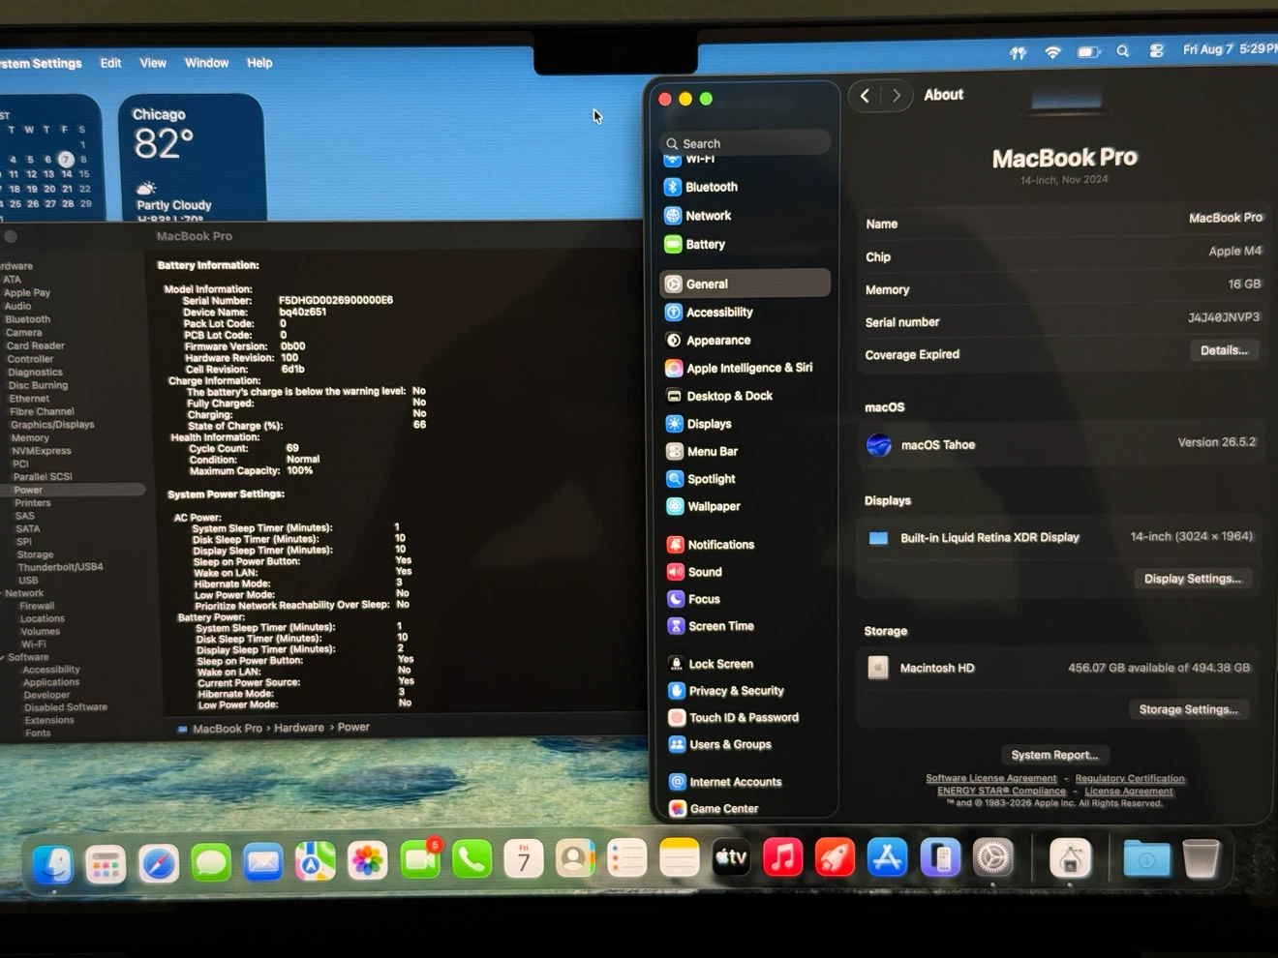Open the Software License Agreement link

coord(990,778)
